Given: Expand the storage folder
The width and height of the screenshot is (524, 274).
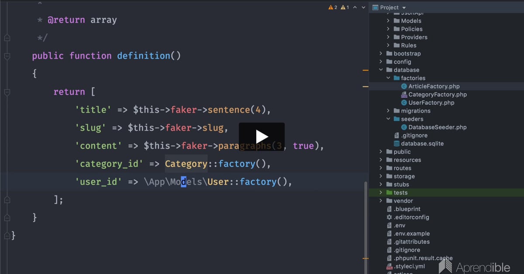Looking at the screenshot, I should point(381,176).
